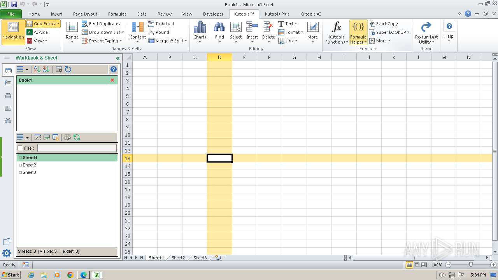Switch to Column List sidebar icon

pos(8,108)
